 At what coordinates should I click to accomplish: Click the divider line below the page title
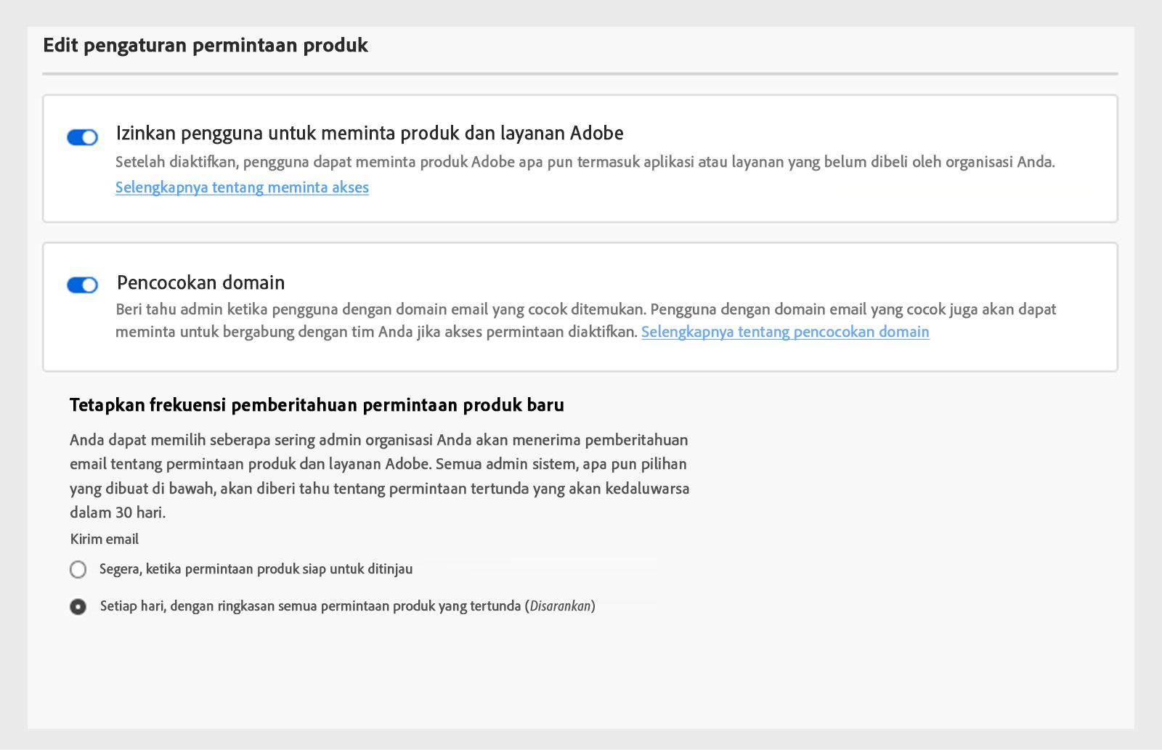(580, 73)
